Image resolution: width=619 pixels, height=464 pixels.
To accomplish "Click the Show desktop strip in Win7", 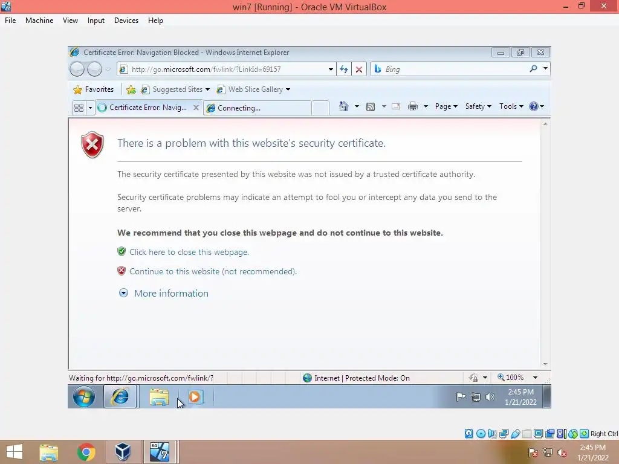I will coord(546,396).
